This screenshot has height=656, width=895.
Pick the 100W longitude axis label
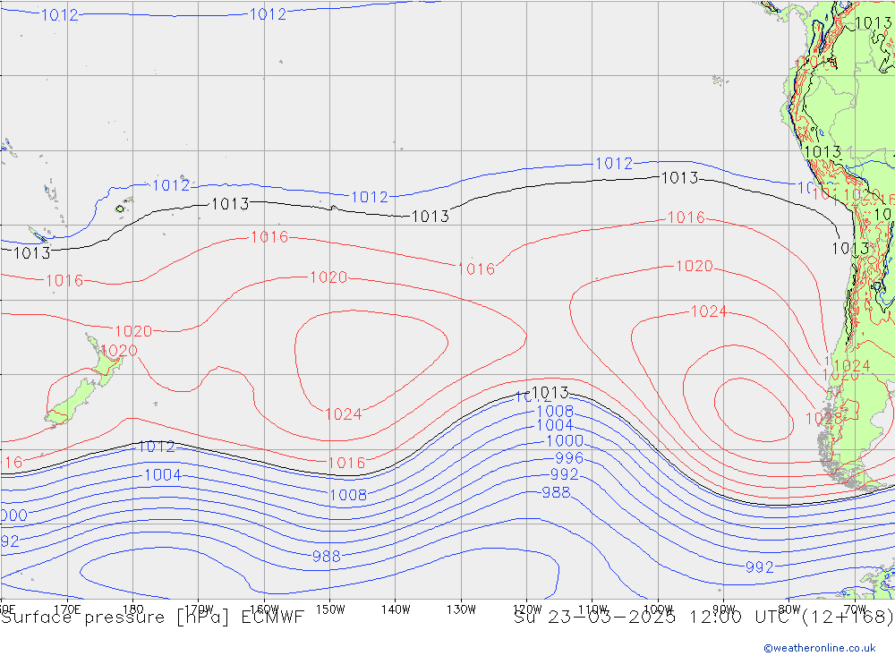658,609
